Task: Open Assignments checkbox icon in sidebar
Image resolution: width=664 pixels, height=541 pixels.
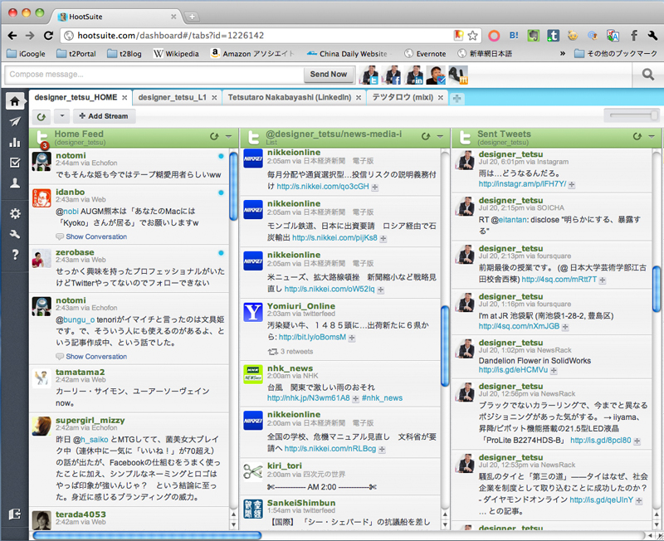Action: [x=15, y=163]
